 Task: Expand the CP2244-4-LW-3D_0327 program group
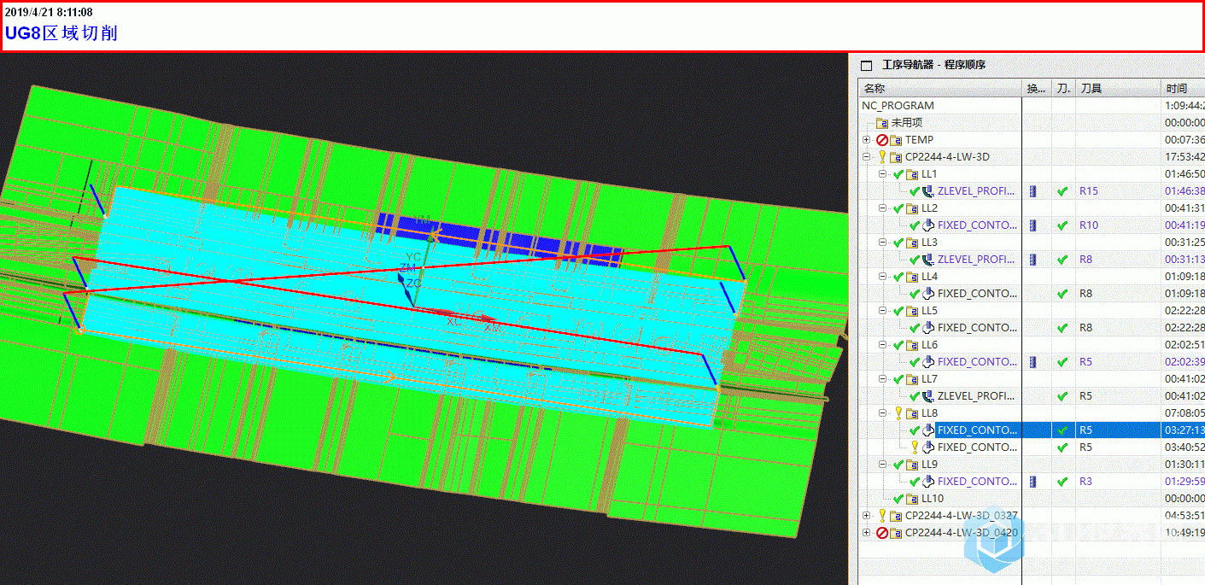(x=867, y=516)
